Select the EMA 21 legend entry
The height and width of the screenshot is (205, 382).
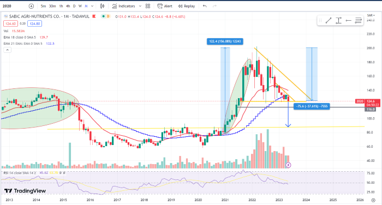[29, 44]
